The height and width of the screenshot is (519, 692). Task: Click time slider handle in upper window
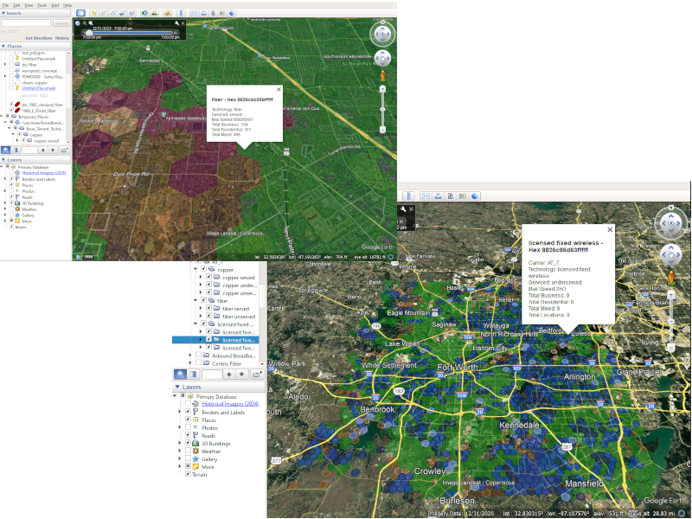tap(90, 33)
